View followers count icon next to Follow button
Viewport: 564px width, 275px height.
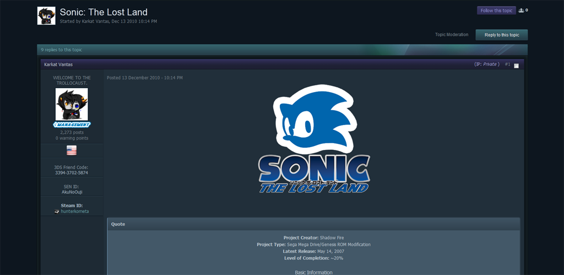point(521,10)
